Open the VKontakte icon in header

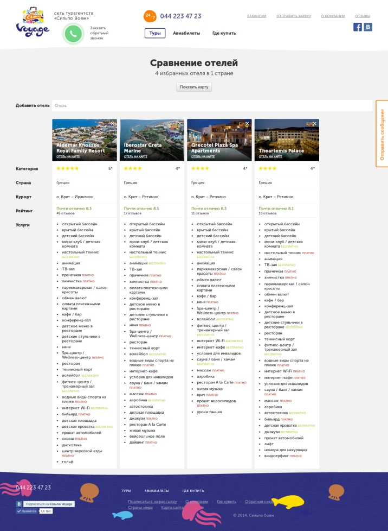[x=368, y=27]
